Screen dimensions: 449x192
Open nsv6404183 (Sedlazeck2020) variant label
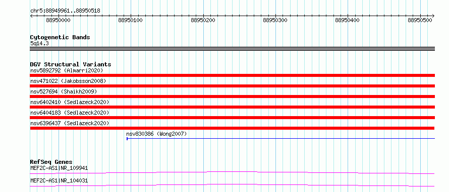(x=70, y=113)
